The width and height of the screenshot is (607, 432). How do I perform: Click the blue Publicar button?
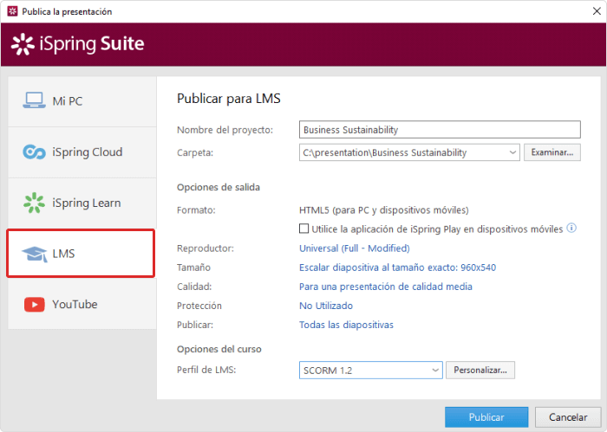pos(486,417)
